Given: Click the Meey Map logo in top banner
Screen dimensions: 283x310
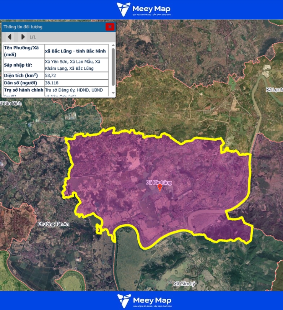Looking at the screenshot, I should (x=144, y=10).
